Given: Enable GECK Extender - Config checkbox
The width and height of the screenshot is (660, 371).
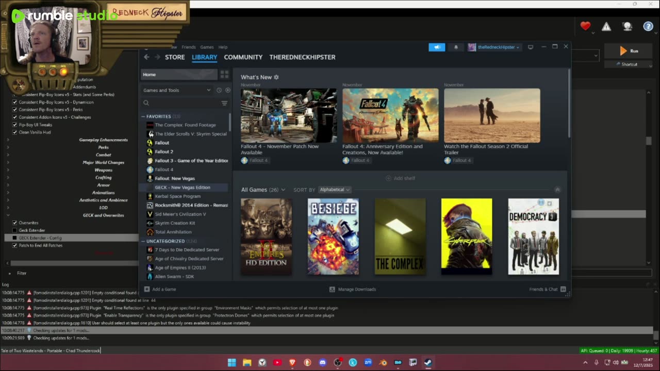Looking at the screenshot, I should coord(14,238).
